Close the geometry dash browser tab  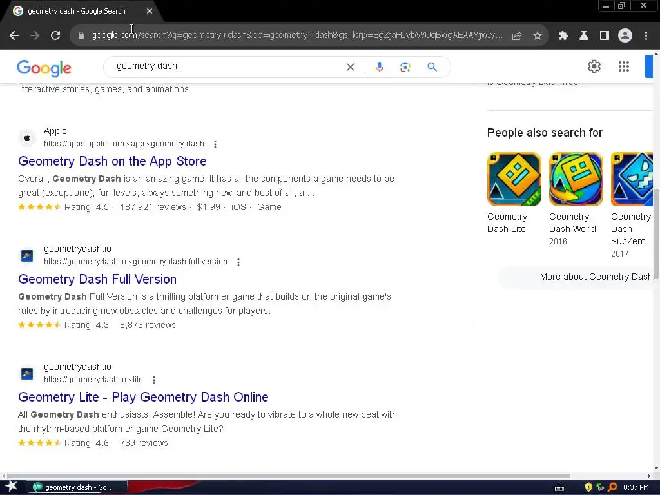pos(150,12)
